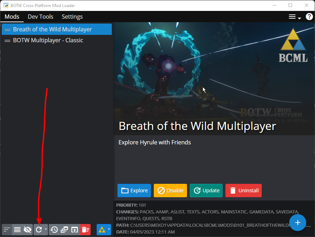The width and height of the screenshot is (315, 237).
Task: Open the help question mark icon
Action: pyautogui.click(x=309, y=17)
